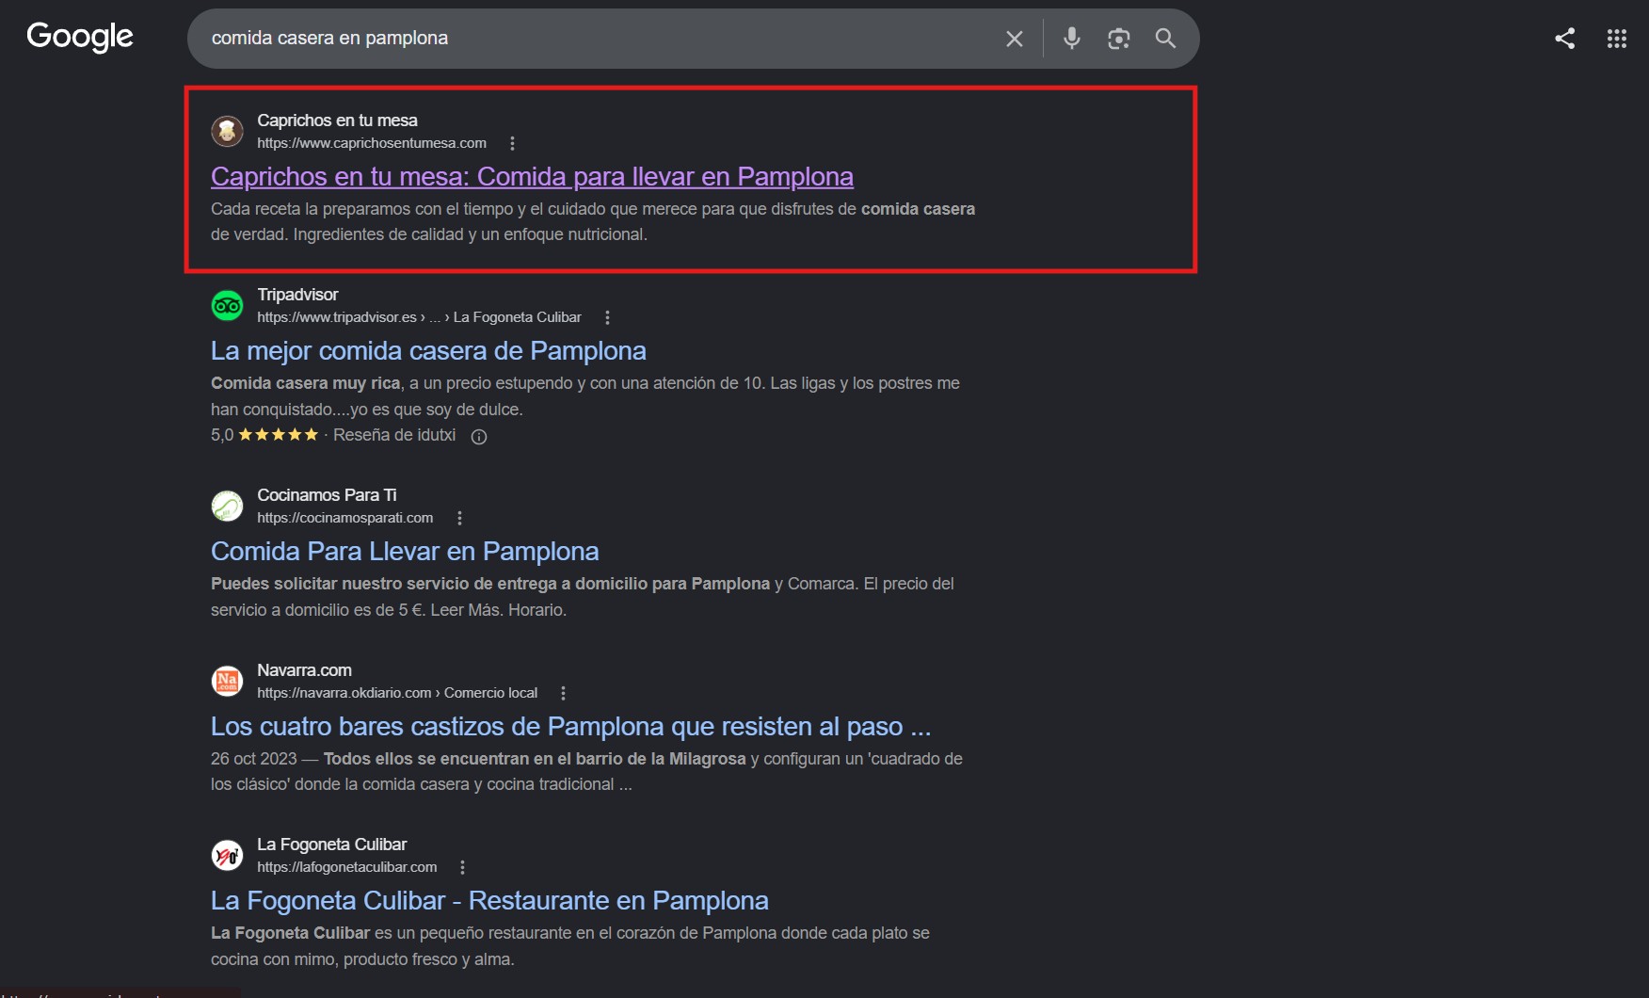This screenshot has width=1649, height=998.
Task: Open 'La Fogoneta Culibar - Restaurante en Pamplona'
Action: [x=489, y=900]
